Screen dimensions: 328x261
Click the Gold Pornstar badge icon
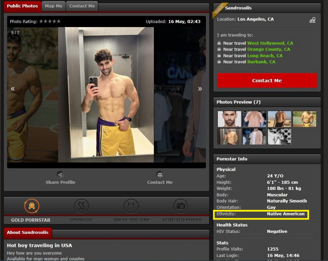tap(31, 206)
